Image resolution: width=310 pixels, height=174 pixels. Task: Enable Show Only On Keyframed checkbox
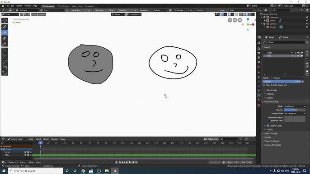tap(264, 85)
